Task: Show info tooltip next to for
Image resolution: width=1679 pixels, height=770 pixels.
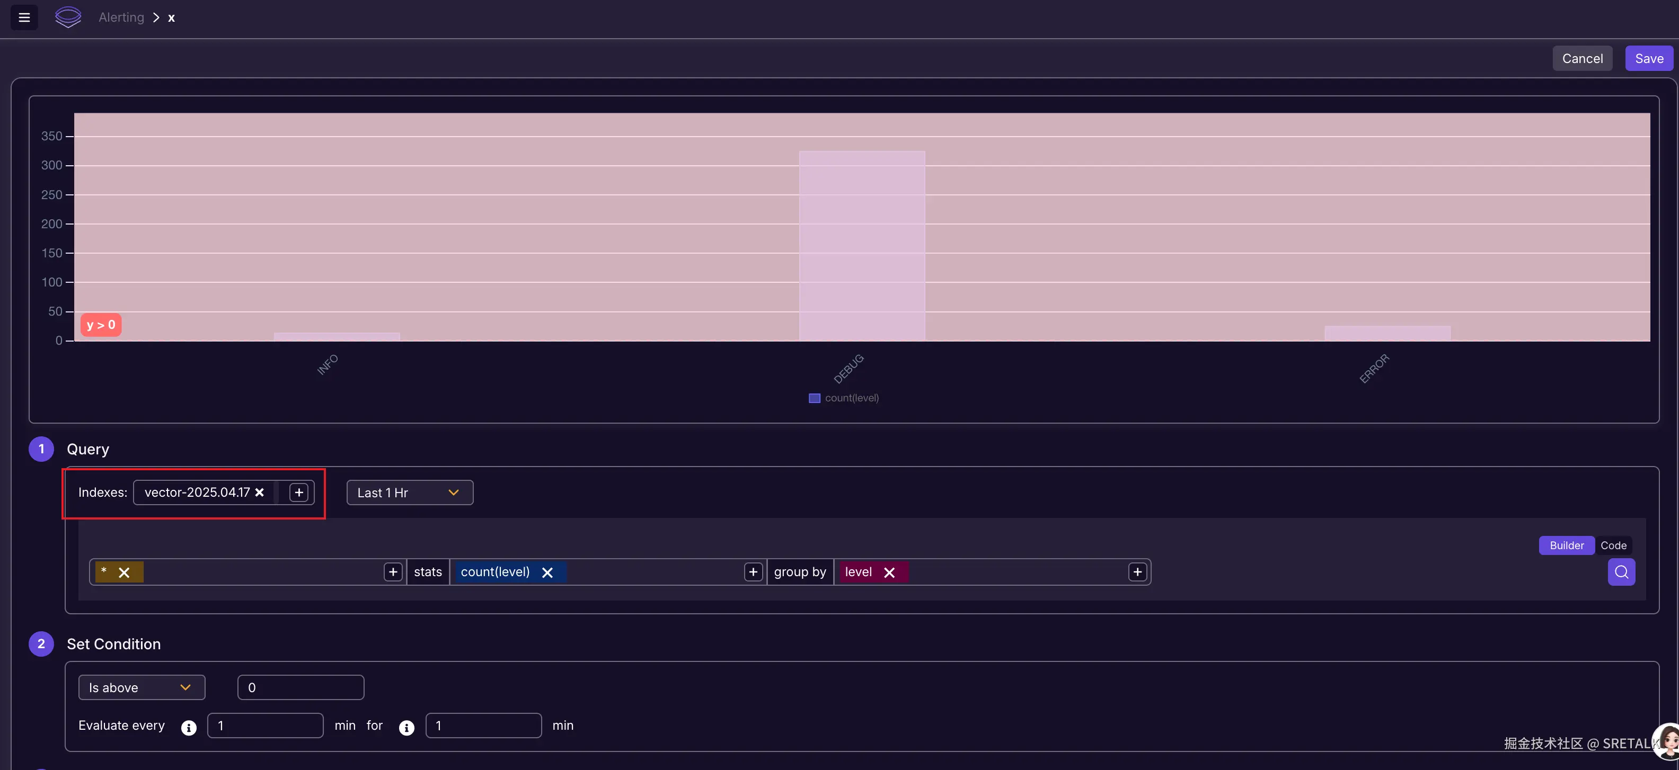Action: point(407,728)
